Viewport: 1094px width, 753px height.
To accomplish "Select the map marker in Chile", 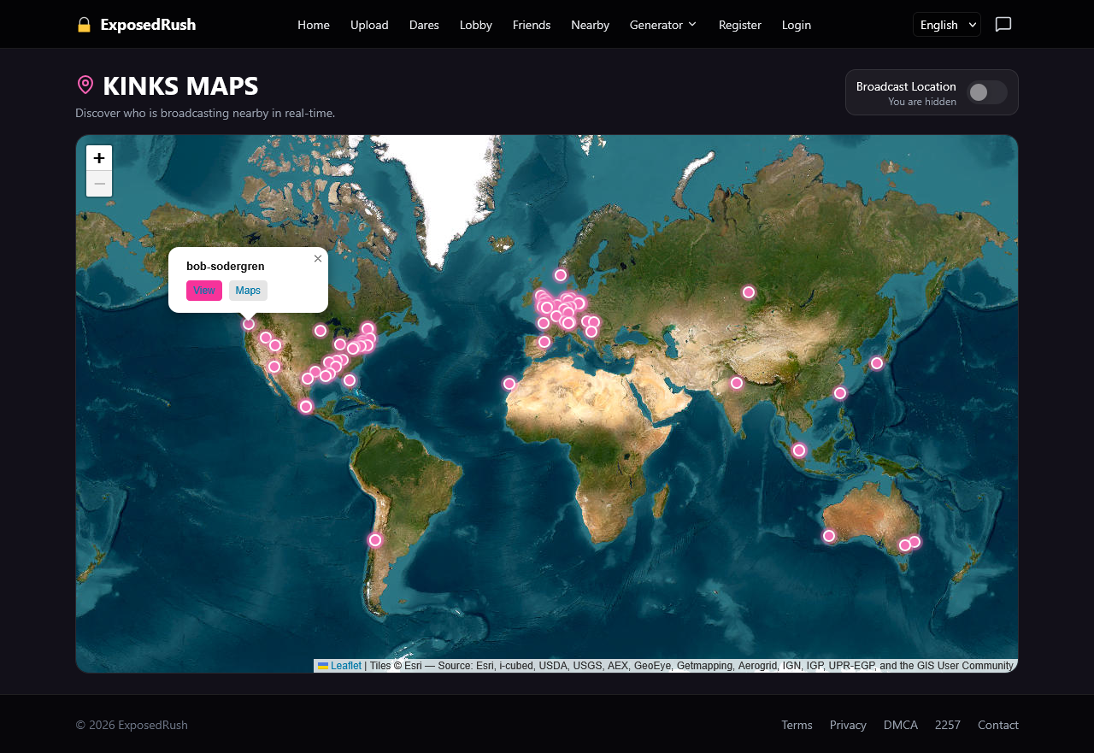I will point(375,540).
